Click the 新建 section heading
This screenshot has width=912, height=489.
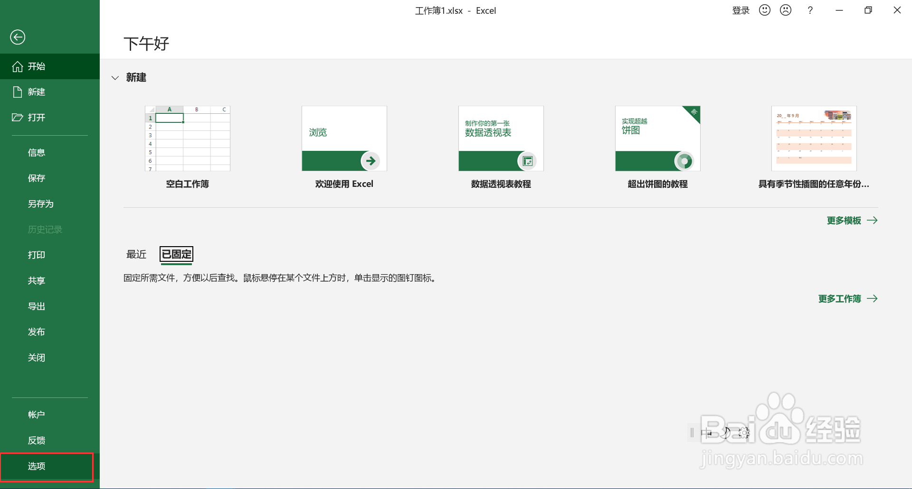coord(136,78)
